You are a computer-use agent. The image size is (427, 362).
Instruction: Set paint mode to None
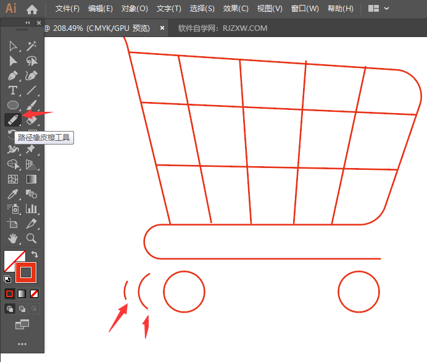pos(35,293)
